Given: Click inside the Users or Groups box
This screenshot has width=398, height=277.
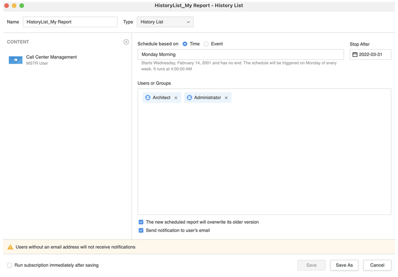Looking at the screenshot, I should (x=264, y=158).
